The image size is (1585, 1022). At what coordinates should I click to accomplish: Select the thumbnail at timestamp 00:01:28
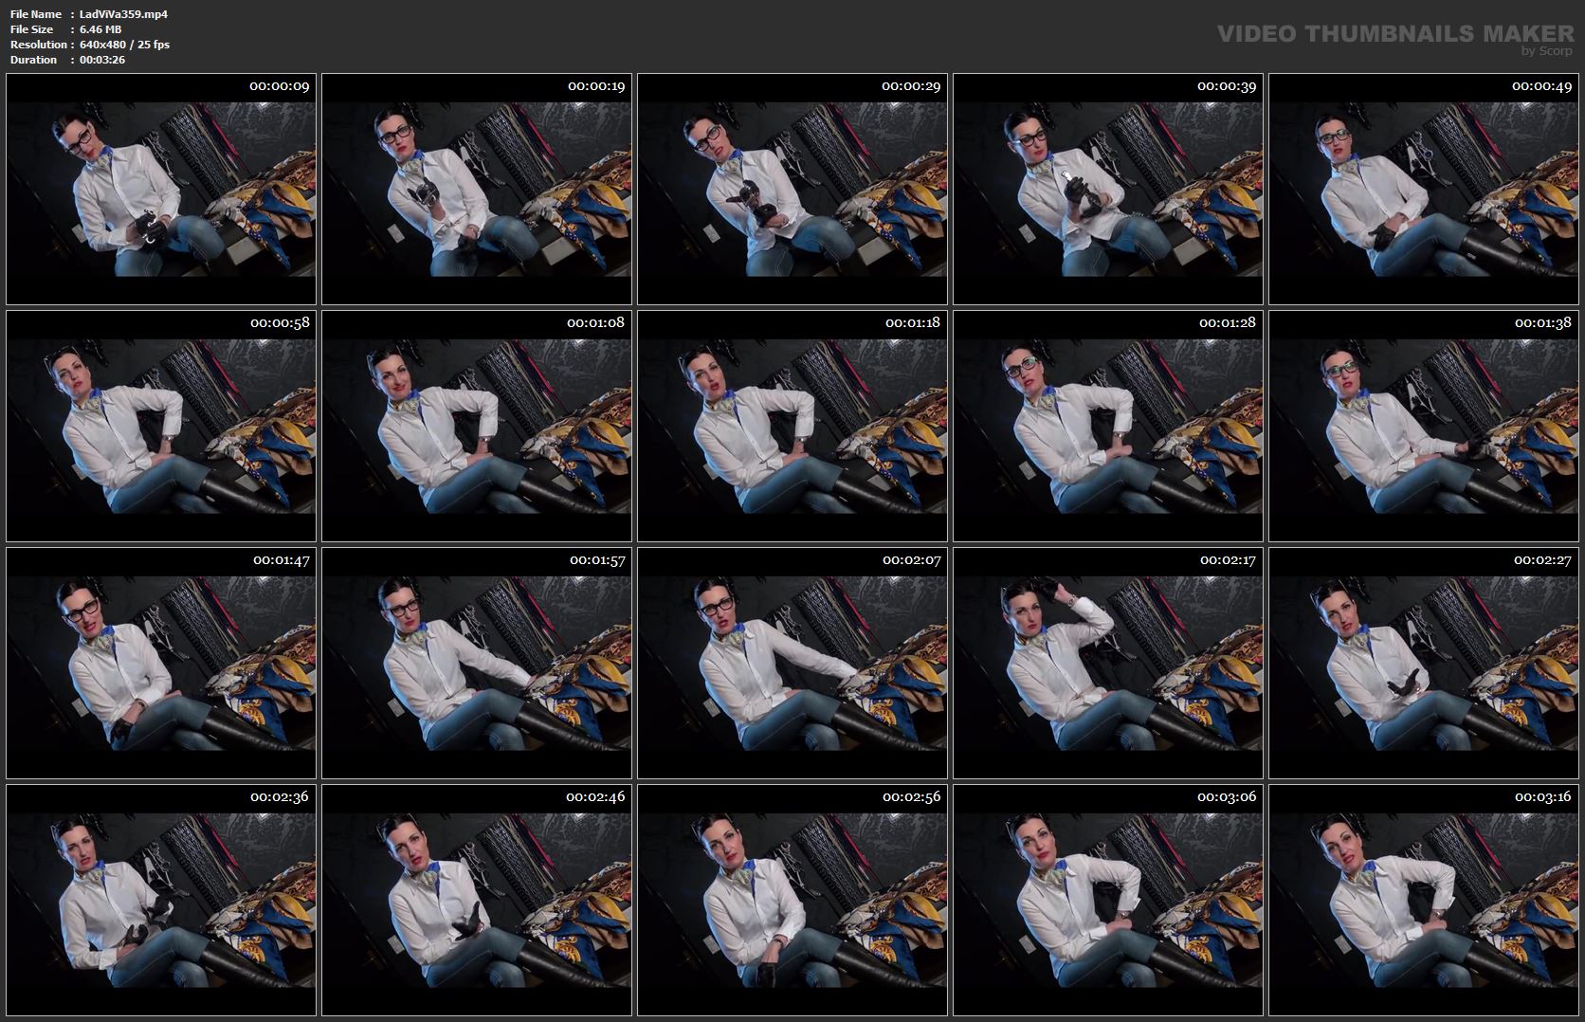point(1108,426)
